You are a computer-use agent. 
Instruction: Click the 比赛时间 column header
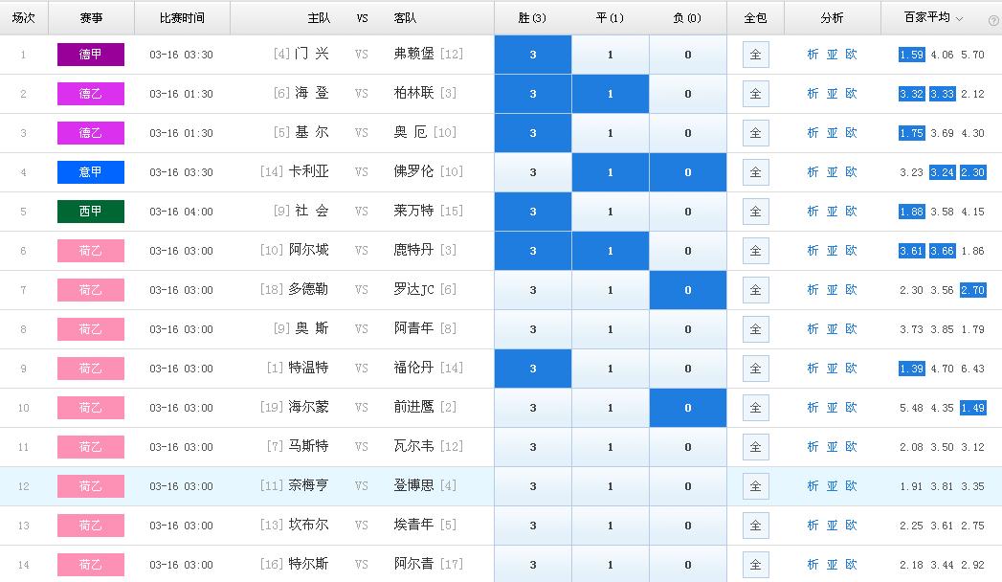coord(182,18)
